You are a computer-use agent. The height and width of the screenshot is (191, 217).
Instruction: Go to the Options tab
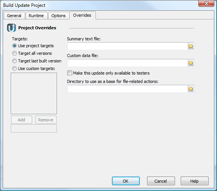[58, 16]
